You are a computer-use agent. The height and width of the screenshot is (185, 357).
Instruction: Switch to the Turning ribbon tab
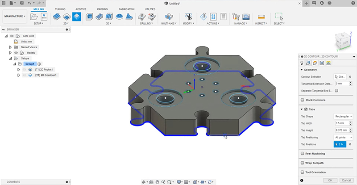[60, 9]
